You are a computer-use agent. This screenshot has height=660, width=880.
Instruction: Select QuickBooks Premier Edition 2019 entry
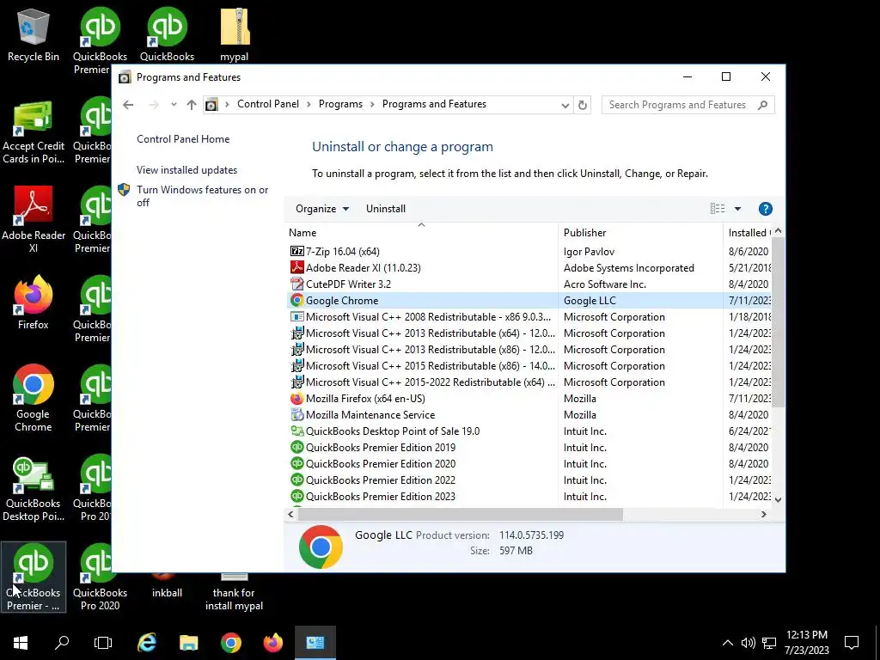click(381, 448)
